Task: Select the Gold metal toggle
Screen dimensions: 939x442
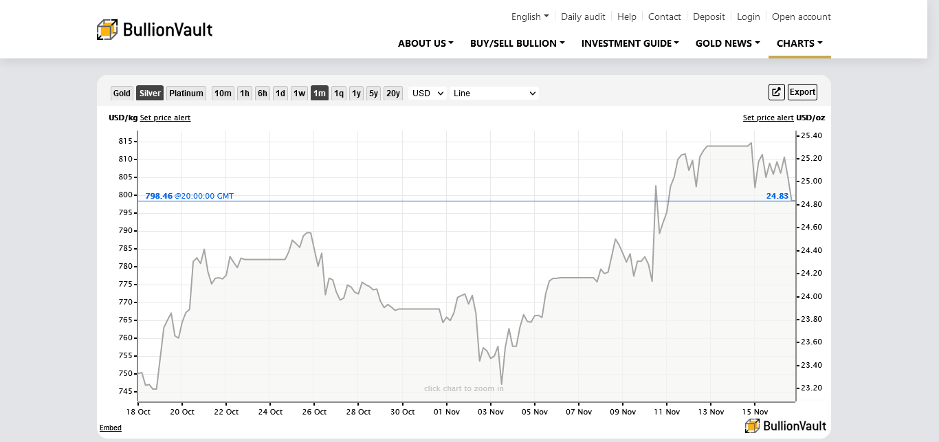Action: coord(122,93)
